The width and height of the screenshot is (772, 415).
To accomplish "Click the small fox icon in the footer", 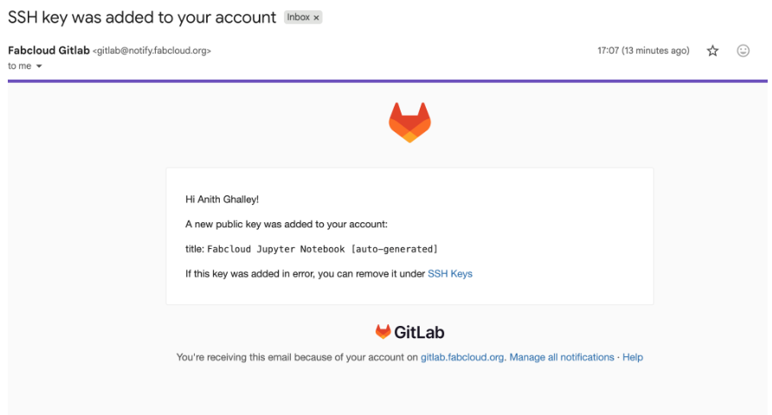I will (x=383, y=332).
